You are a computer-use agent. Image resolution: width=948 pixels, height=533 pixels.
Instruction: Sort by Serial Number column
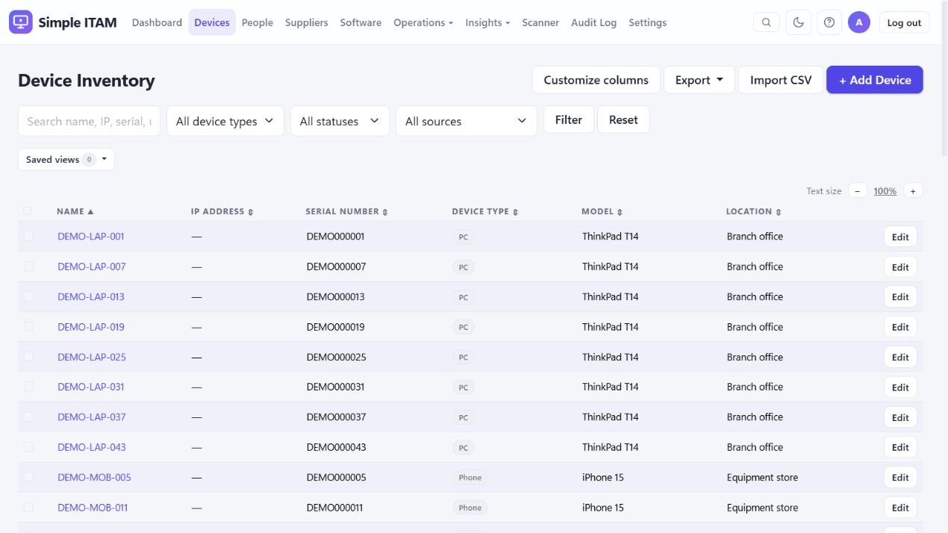tap(346, 212)
